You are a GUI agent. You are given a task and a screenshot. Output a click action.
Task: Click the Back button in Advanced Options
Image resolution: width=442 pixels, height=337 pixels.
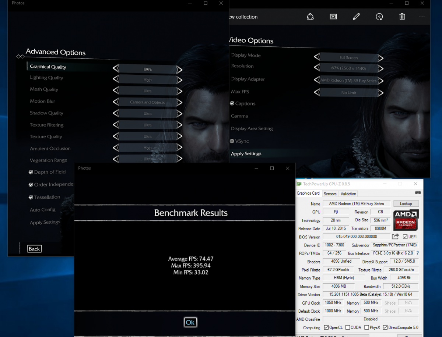point(34,249)
